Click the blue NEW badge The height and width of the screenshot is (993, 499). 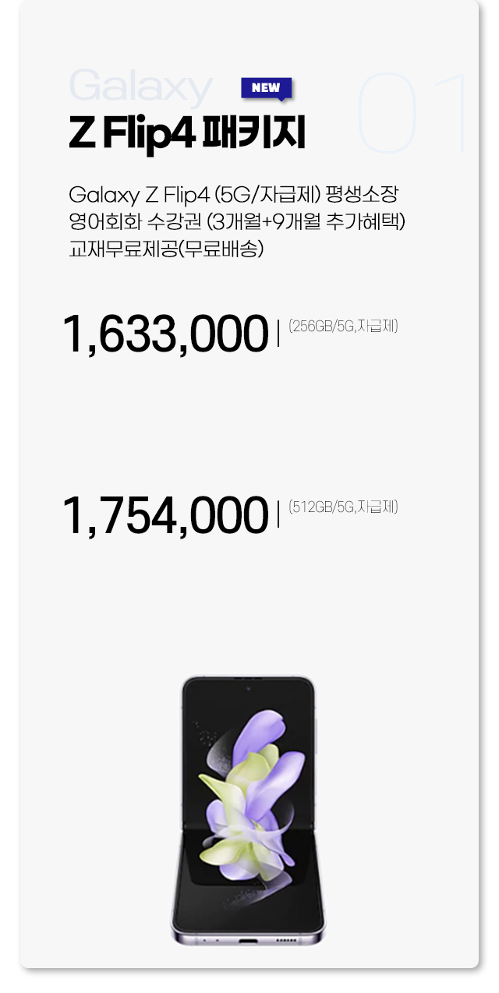tap(267, 89)
